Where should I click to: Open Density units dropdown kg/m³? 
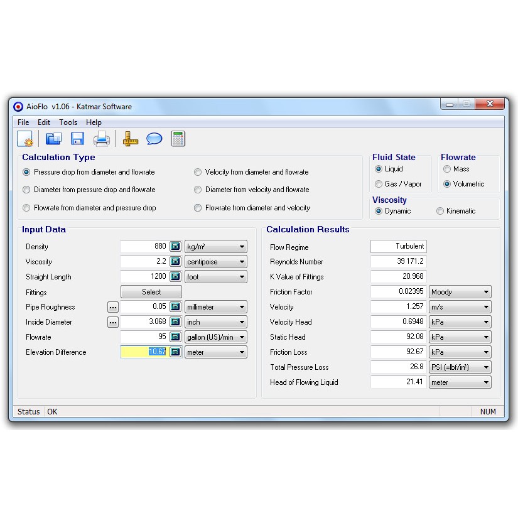(x=216, y=247)
